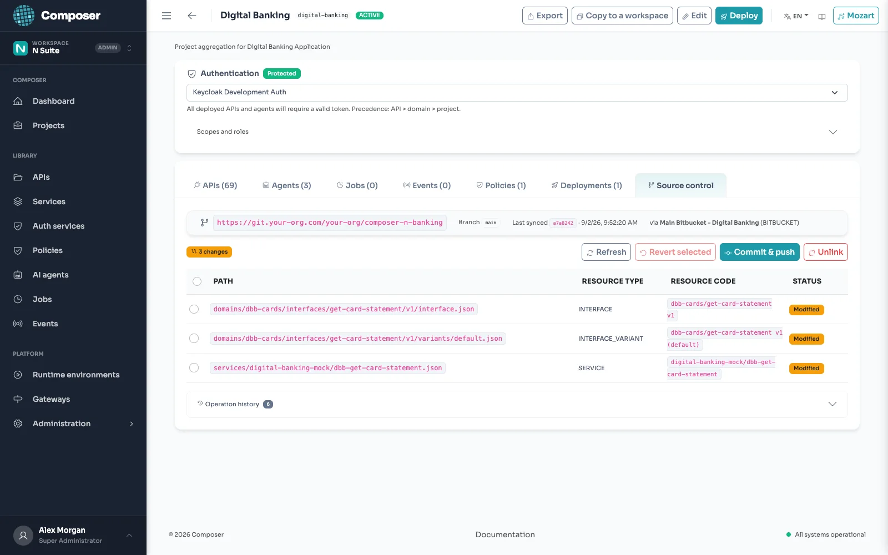Click the Composer globe logo
The image size is (888, 555).
point(24,16)
